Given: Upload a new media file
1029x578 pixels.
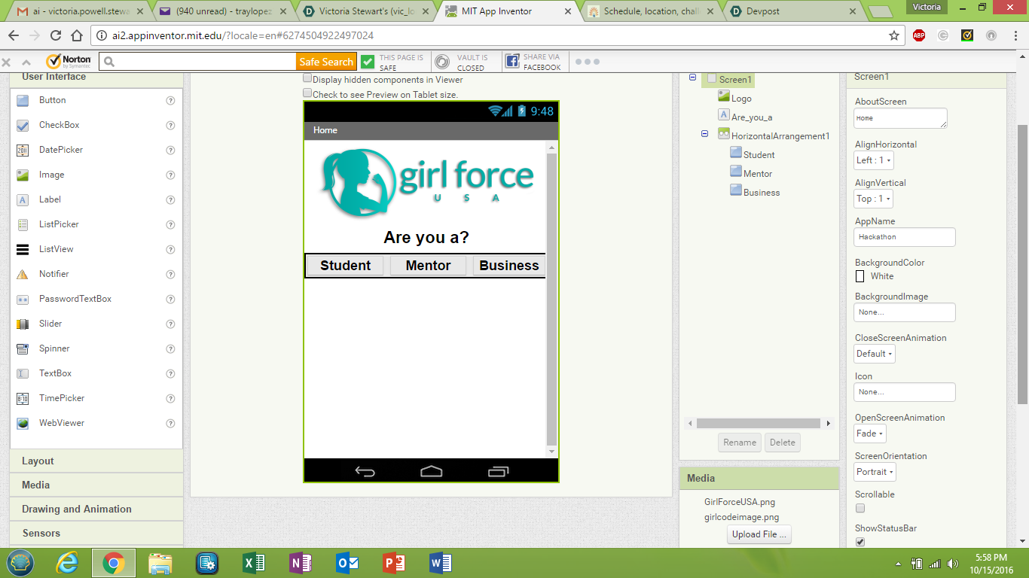Looking at the screenshot, I should 759,534.
